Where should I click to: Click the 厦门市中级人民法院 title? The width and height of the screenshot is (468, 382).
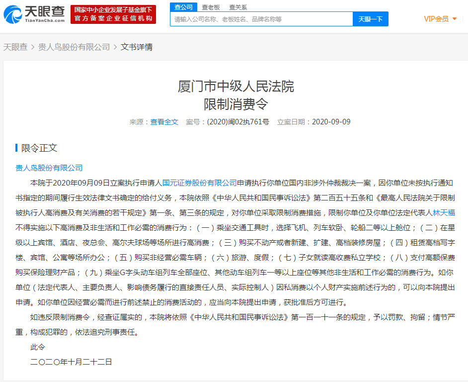tap(236, 87)
